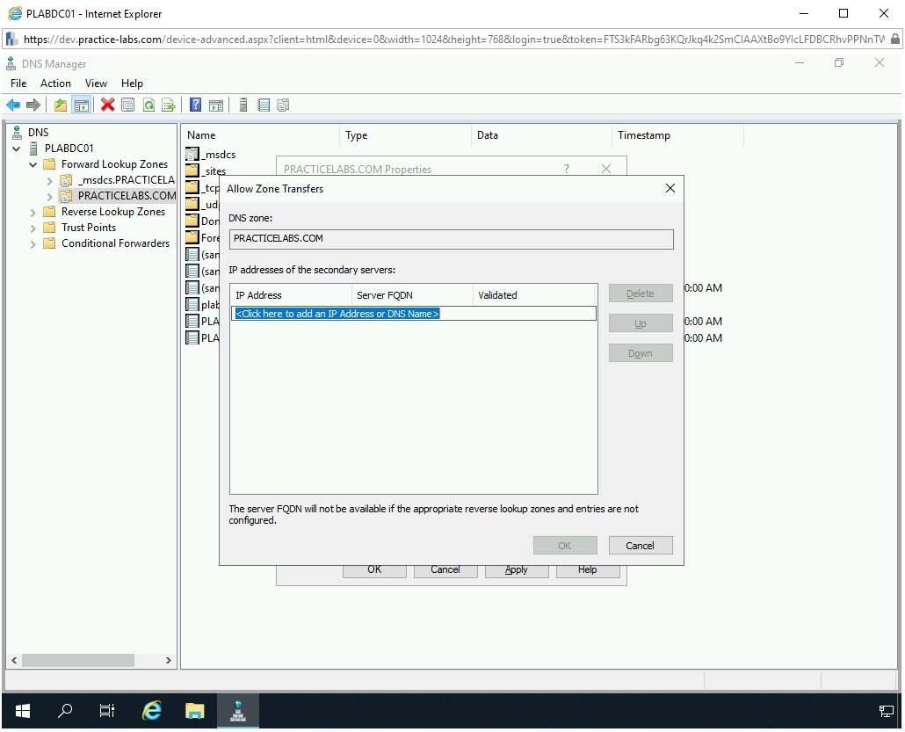Viewport: 905px width, 732px height.
Task: Toggle the Show/Hide Console Tree icon
Action: (81, 105)
